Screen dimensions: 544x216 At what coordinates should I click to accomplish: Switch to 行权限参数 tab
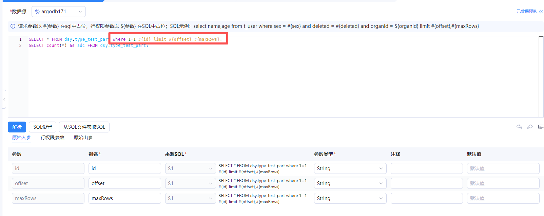point(52,138)
